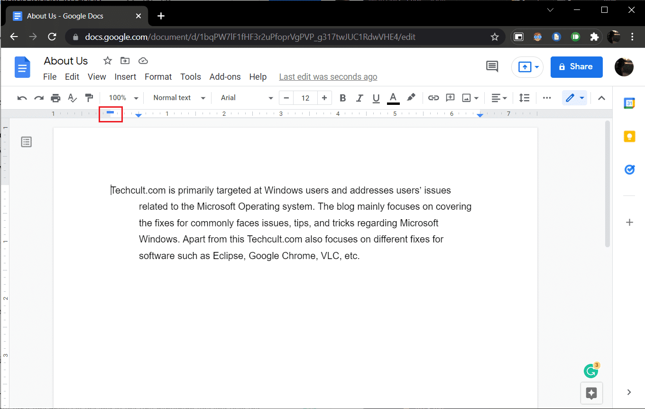Image resolution: width=645 pixels, height=409 pixels.
Task: Click the font size field showing 12
Action: click(x=305, y=98)
